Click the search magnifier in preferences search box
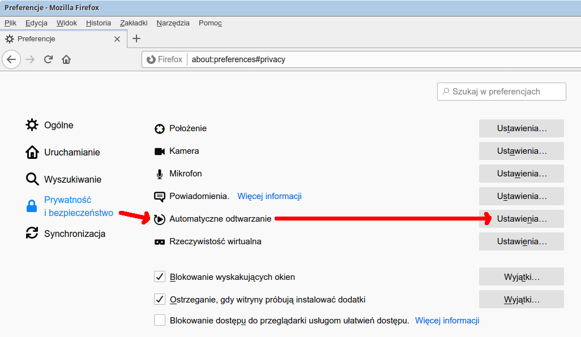 click(446, 91)
